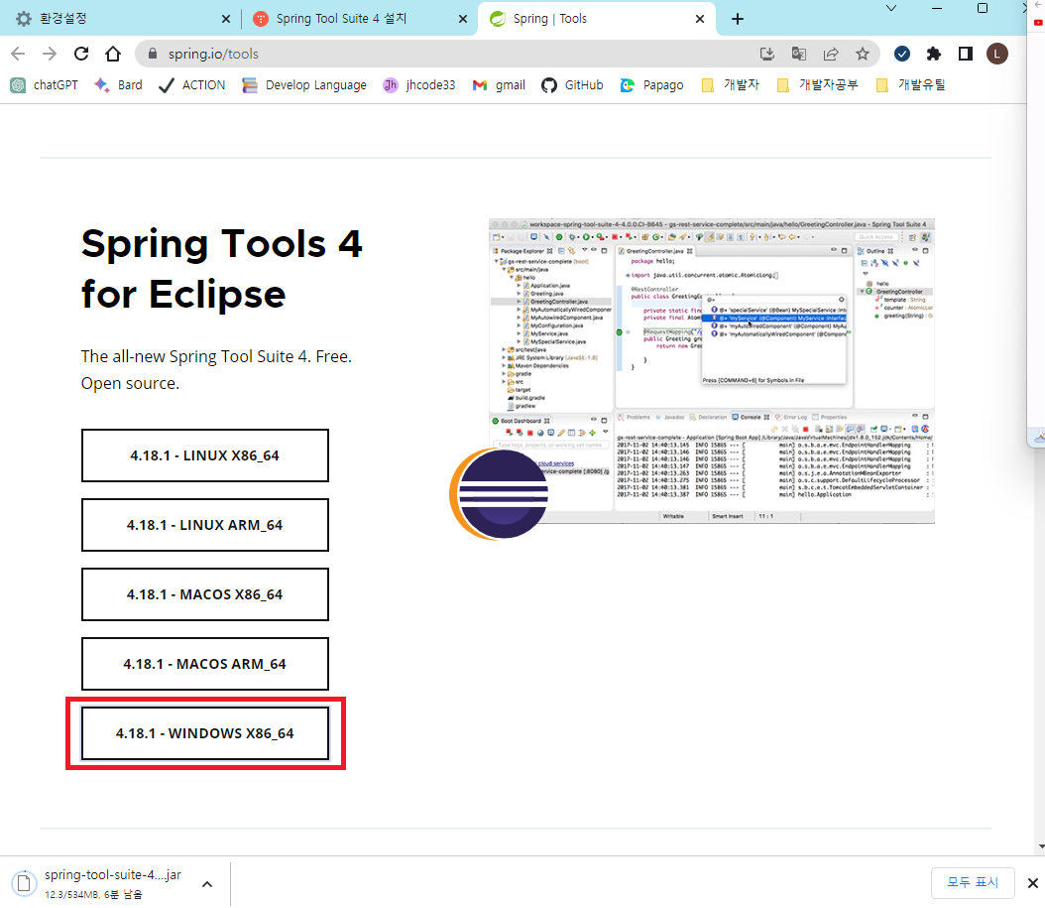1045x908 pixels.
Task: Translate this page icon
Action: click(x=798, y=54)
